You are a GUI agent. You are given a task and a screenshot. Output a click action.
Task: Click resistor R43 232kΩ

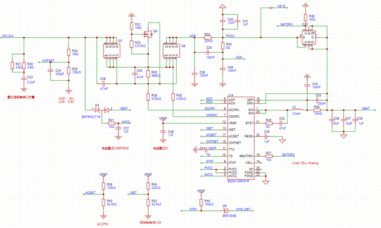(148, 186)
